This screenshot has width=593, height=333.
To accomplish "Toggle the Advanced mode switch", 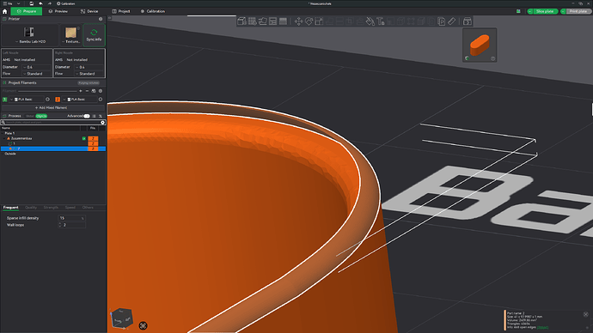I will coord(87,116).
